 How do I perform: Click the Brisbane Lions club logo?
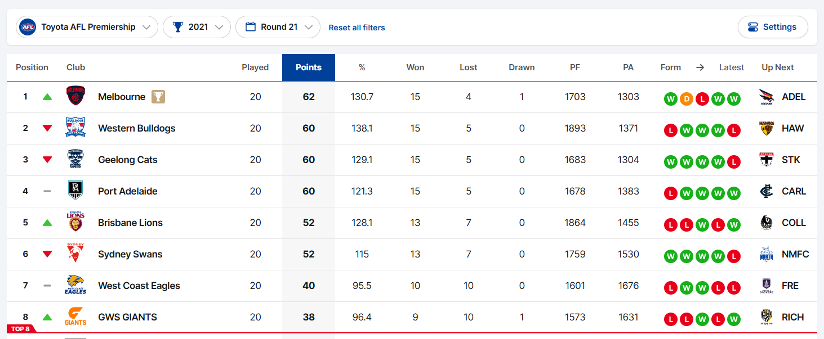[75, 223]
